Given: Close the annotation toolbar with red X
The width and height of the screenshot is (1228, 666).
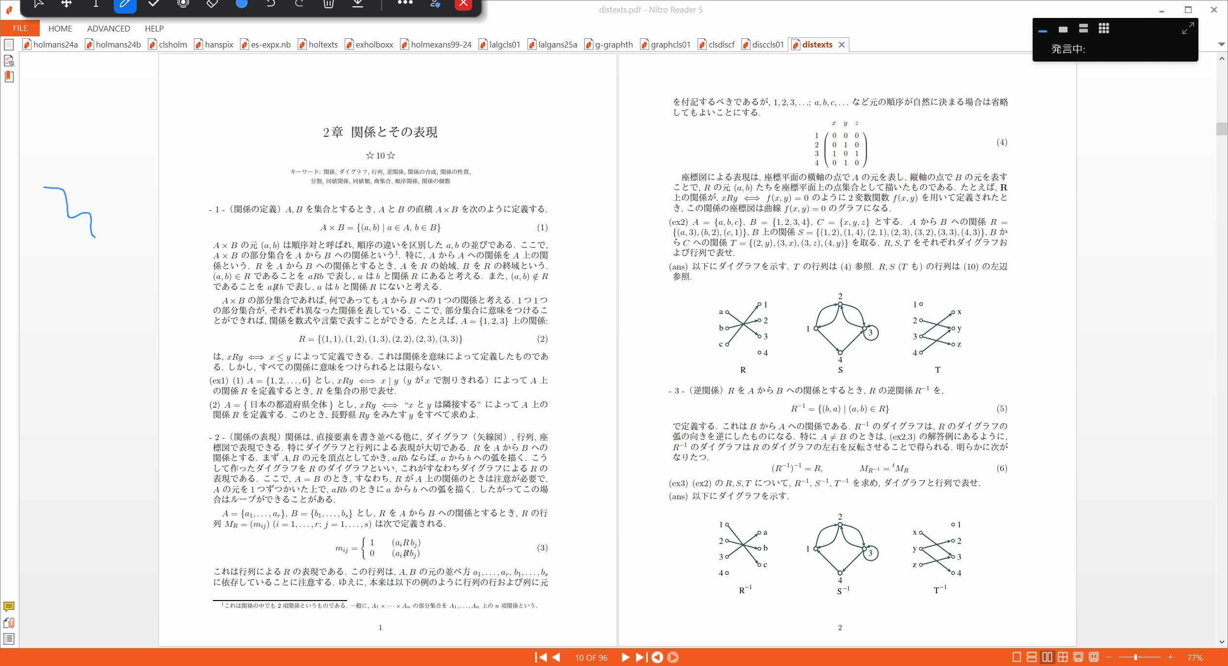Looking at the screenshot, I should point(463,4).
